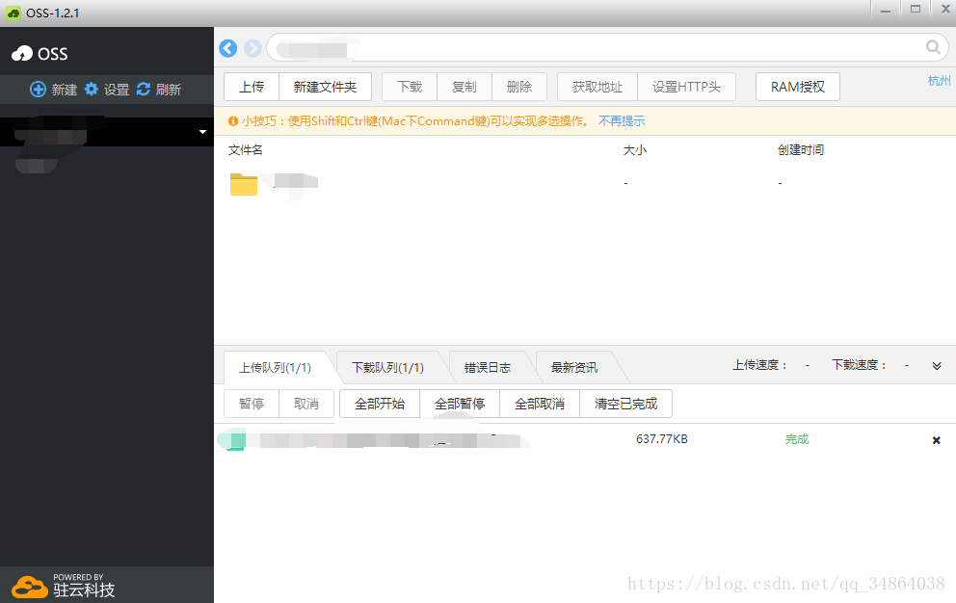Maximize the OSS-1.2.1 window

[916, 9]
